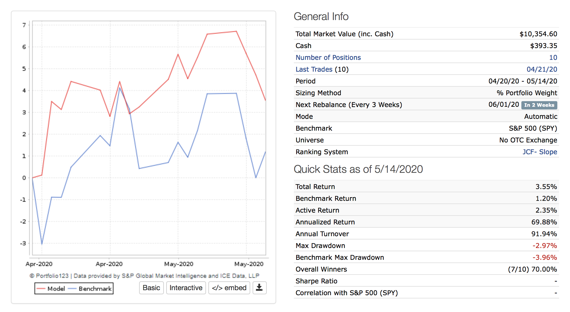Toggle the Benchmark series in legend

(90, 289)
